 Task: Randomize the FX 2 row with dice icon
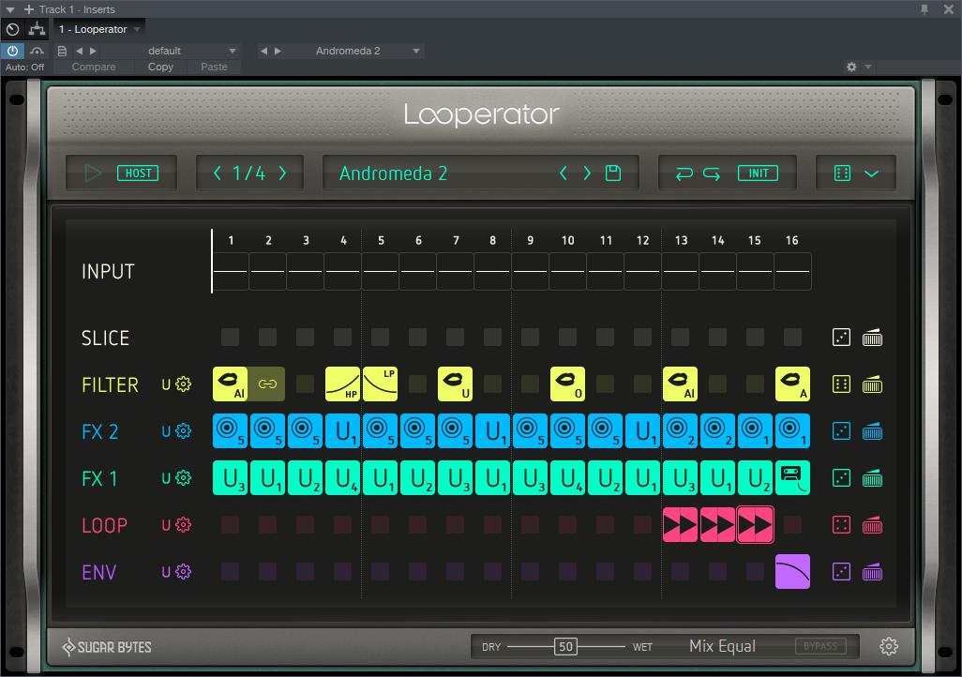(841, 431)
